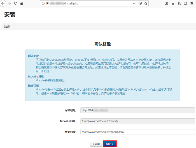Click the browser back arrow
The image size is (196, 148).
[3, 3]
